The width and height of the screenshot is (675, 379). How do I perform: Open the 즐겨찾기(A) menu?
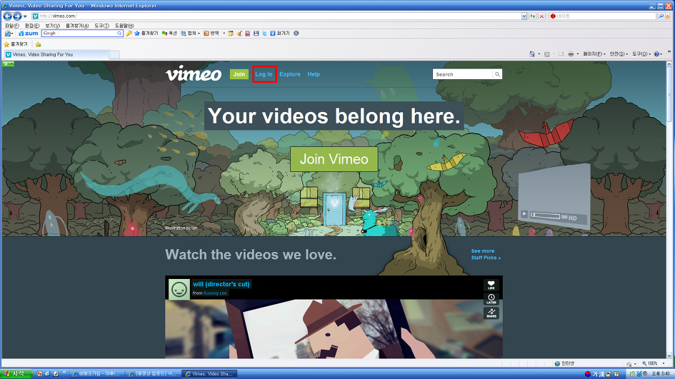[77, 26]
